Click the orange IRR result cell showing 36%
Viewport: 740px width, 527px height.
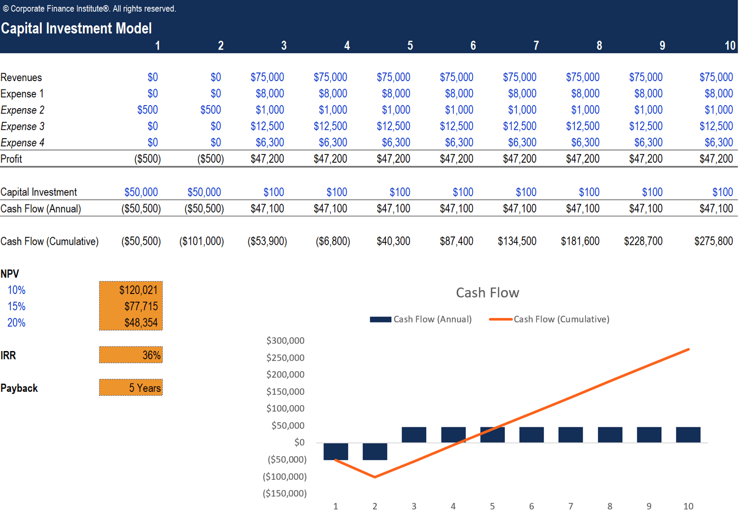[130, 354]
